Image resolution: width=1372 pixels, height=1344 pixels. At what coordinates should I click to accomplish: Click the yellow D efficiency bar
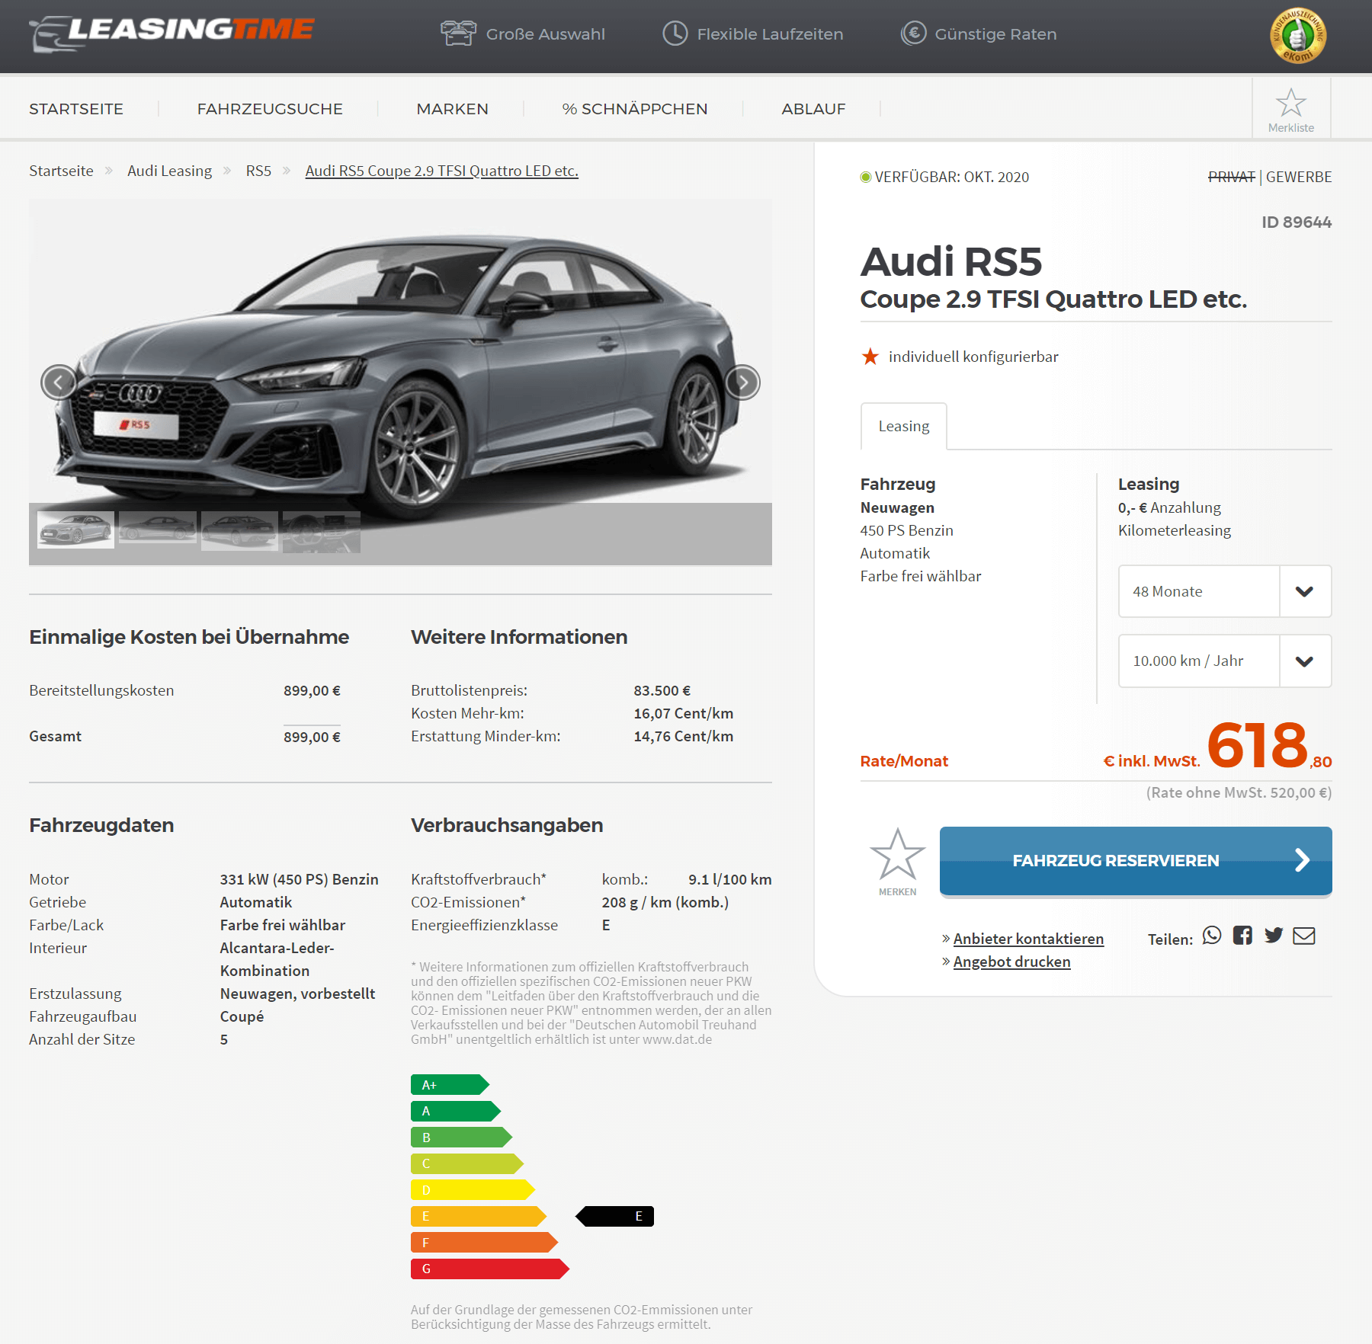coord(473,1189)
